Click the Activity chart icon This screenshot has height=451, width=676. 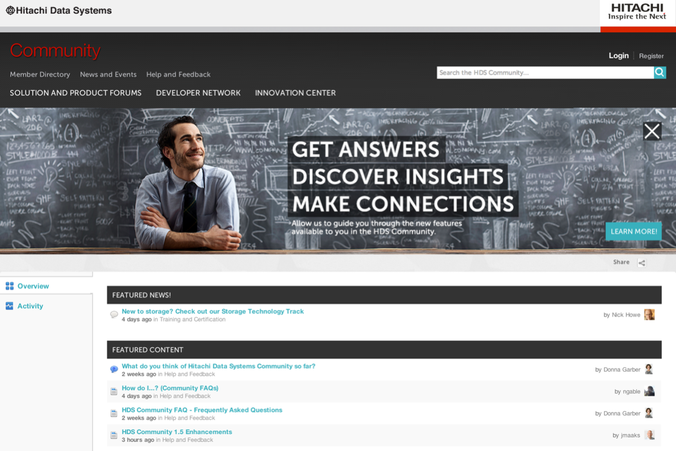pos(10,306)
